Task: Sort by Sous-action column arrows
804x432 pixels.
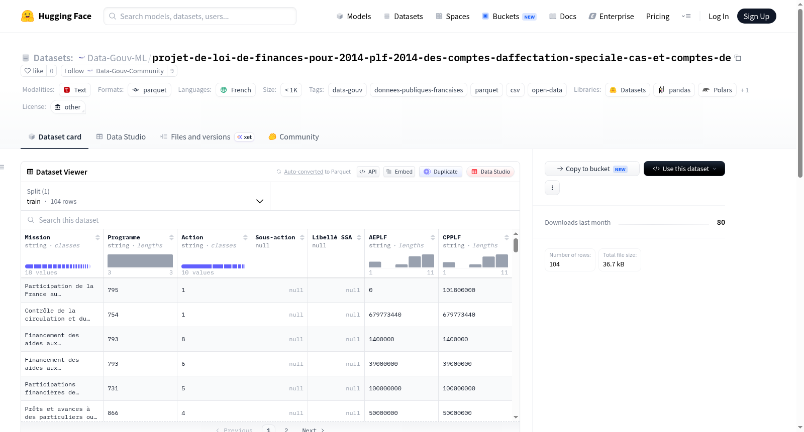Action: pyautogui.click(x=302, y=237)
